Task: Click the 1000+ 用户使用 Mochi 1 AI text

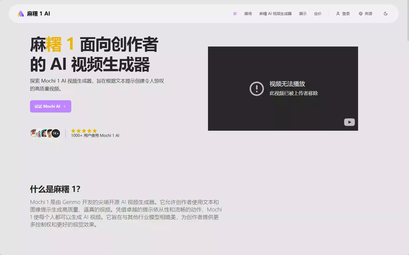Action: (95, 135)
